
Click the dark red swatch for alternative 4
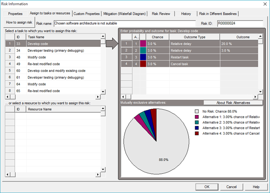(143, 64)
